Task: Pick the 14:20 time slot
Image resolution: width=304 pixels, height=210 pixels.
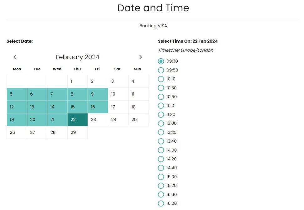Action: (x=161, y=159)
